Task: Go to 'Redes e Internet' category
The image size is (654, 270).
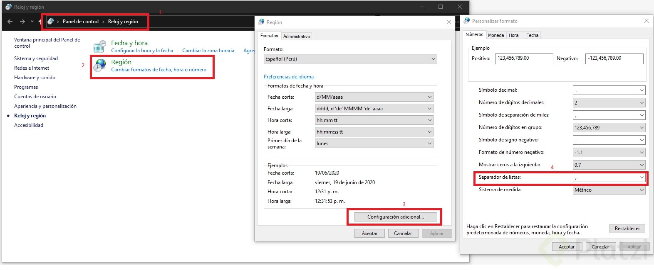Action: (x=32, y=68)
